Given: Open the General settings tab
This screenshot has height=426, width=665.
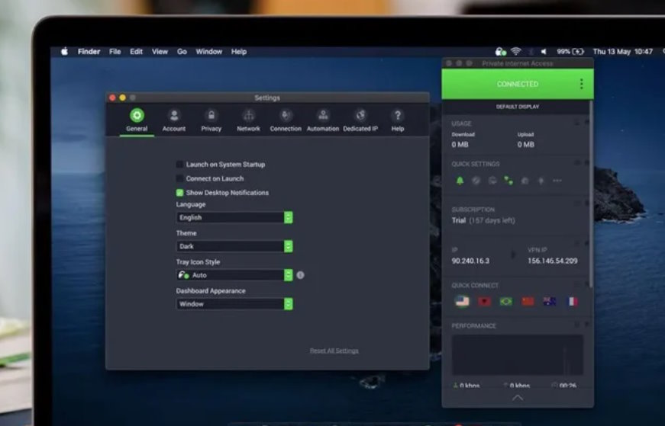Looking at the screenshot, I should 137,120.
